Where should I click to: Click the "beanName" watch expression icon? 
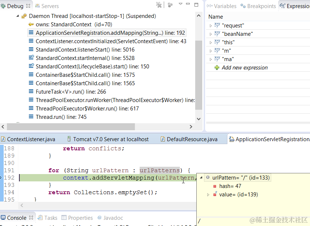[217, 34]
